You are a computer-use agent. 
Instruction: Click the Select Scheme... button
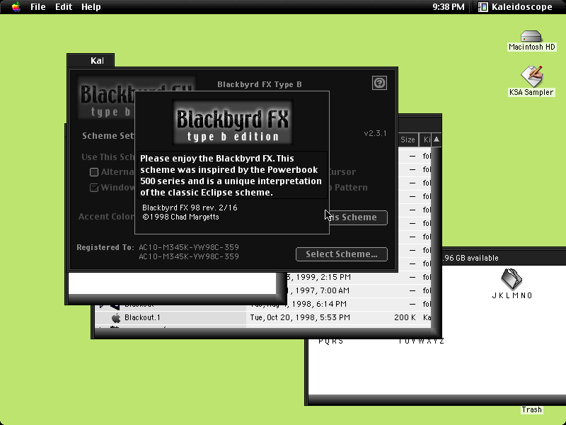(342, 254)
